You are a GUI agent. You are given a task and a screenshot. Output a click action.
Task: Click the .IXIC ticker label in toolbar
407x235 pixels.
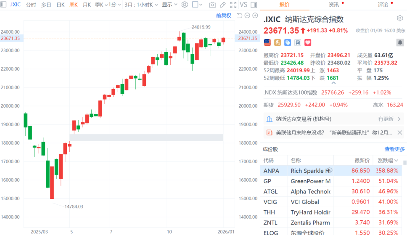(15, 5)
